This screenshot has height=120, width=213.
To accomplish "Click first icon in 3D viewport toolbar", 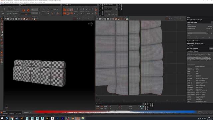I will point(5,19).
